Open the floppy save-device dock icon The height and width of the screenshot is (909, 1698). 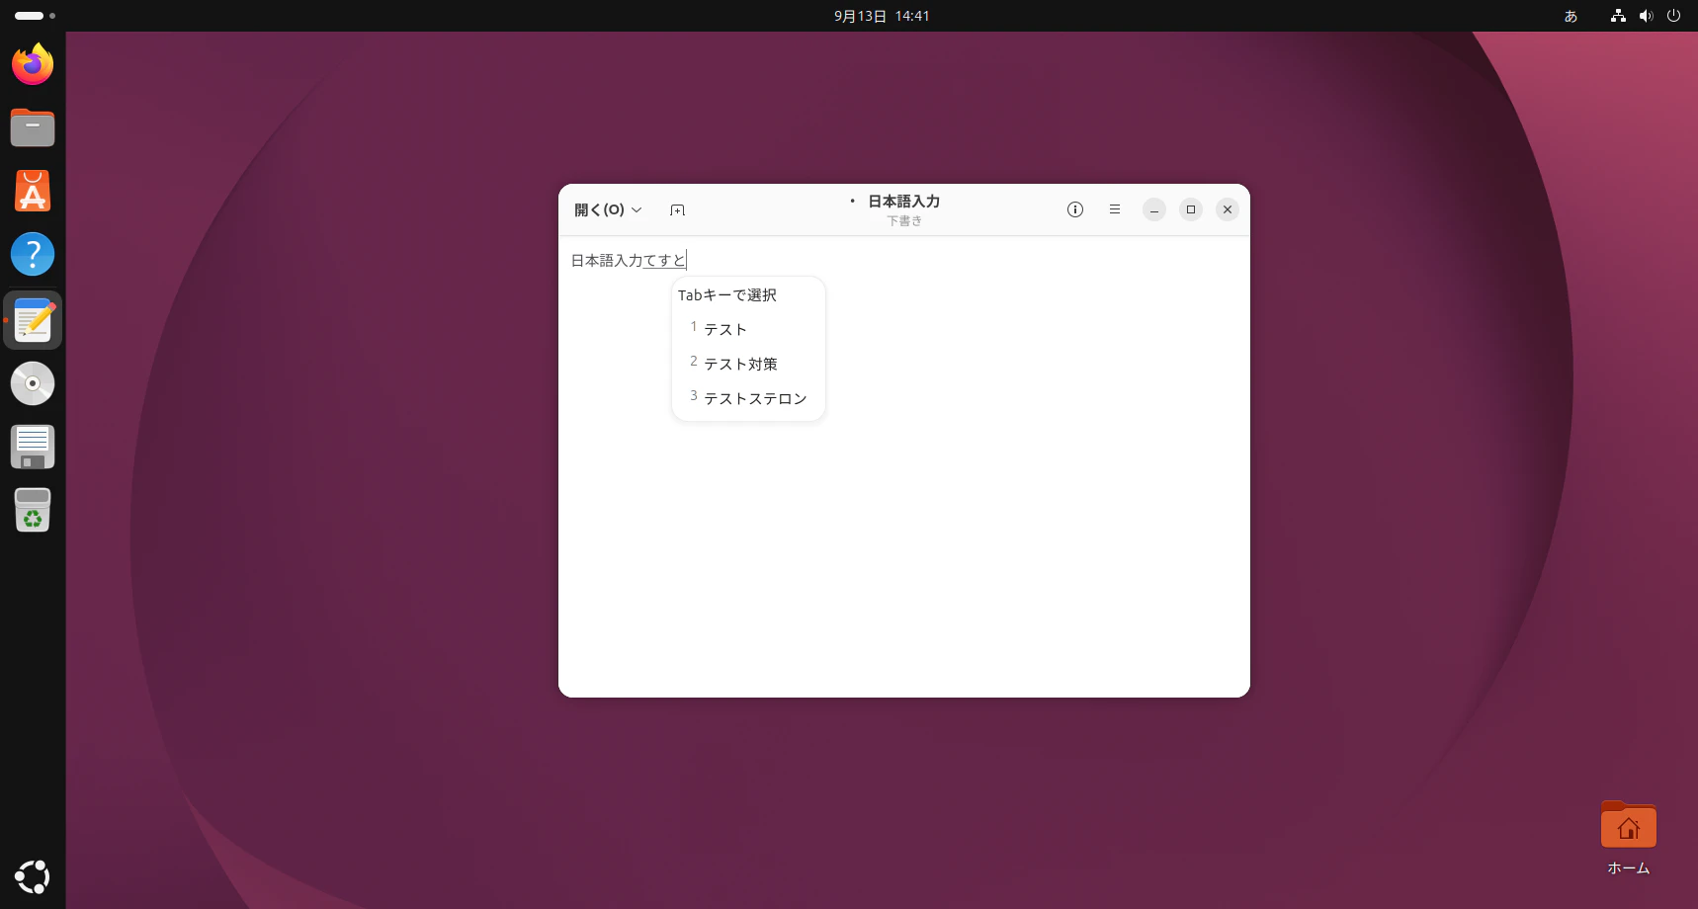33,447
